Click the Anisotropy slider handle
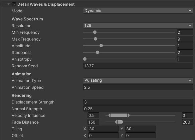The height and width of the screenshot is (140, 195). pos(85,59)
